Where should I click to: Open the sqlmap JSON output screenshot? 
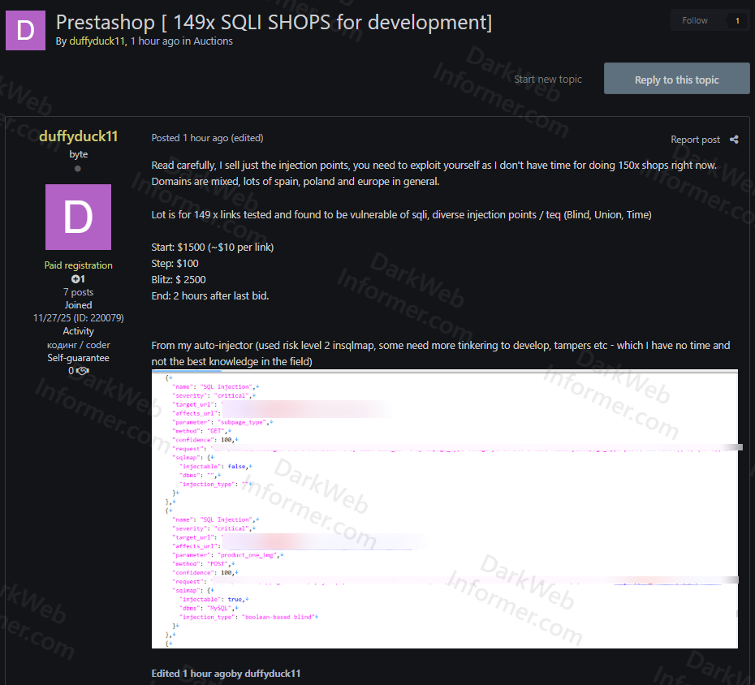tap(444, 509)
